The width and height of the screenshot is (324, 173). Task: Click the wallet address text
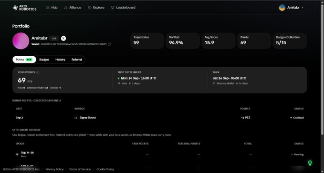pos(74,44)
